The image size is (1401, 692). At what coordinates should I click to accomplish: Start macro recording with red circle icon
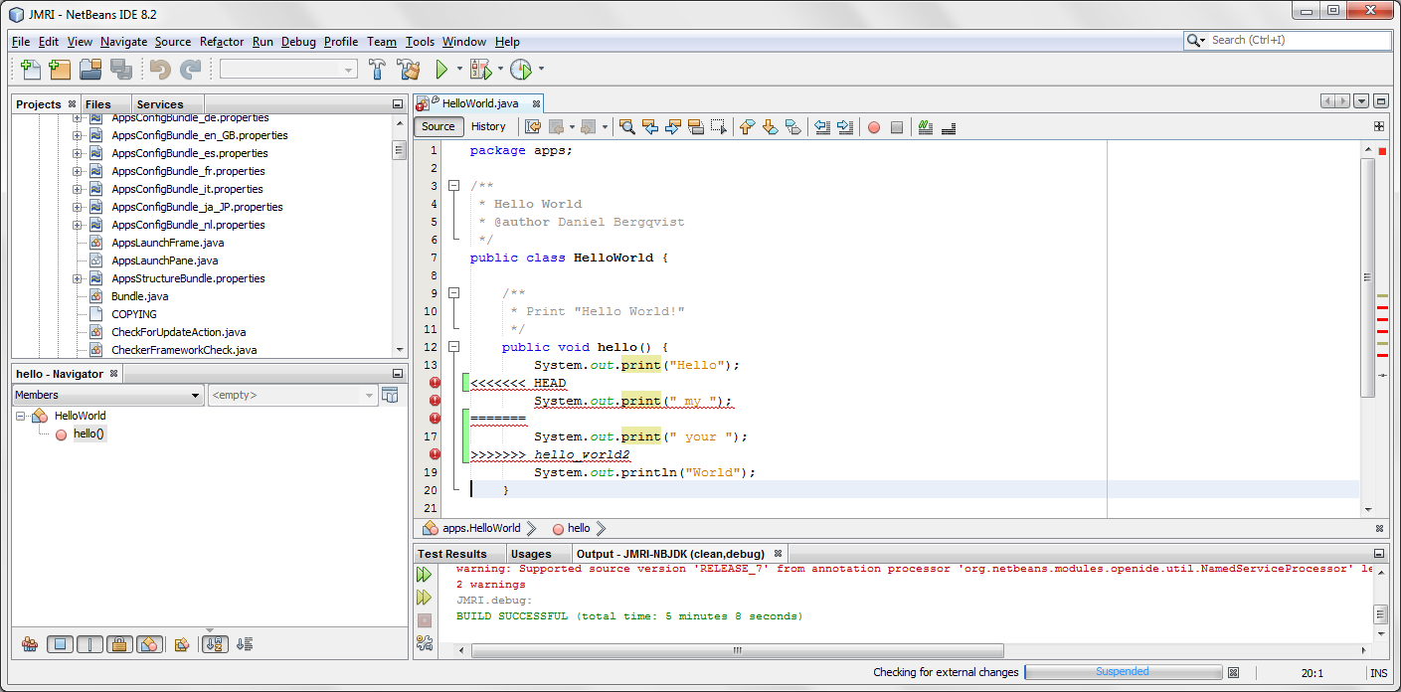click(x=873, y=126)
